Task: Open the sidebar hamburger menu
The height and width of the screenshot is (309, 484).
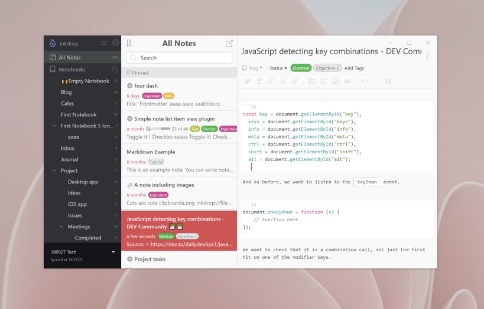Action: [x=104, y=43]
